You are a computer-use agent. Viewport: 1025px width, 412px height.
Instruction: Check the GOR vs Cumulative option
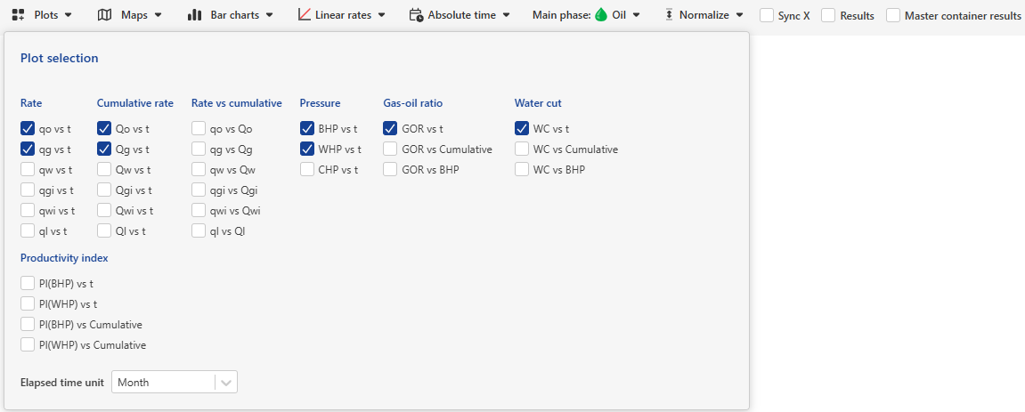point(390,149)
